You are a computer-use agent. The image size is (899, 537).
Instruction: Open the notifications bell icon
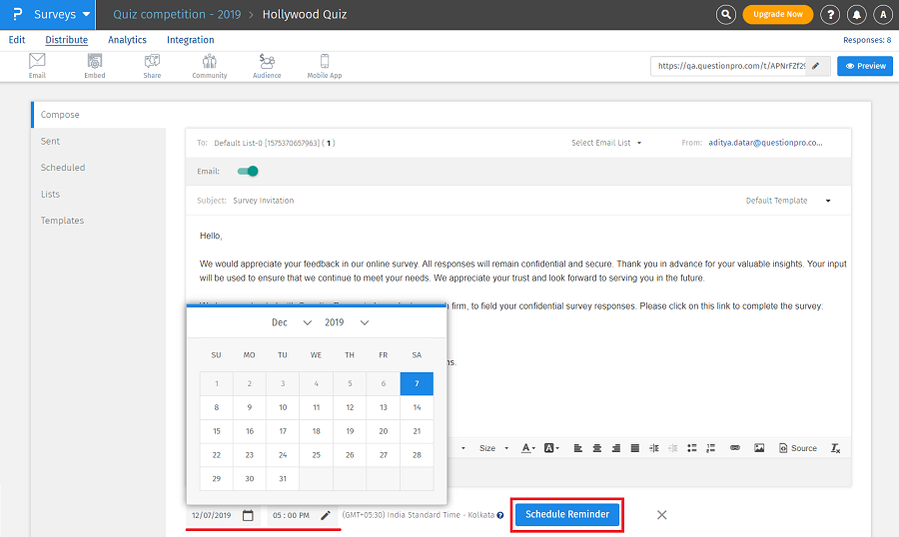point(856,15)
